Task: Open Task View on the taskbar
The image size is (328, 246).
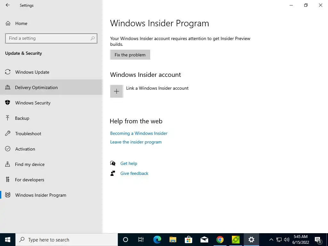Action: pyautogui.click(x=141, y=240)
